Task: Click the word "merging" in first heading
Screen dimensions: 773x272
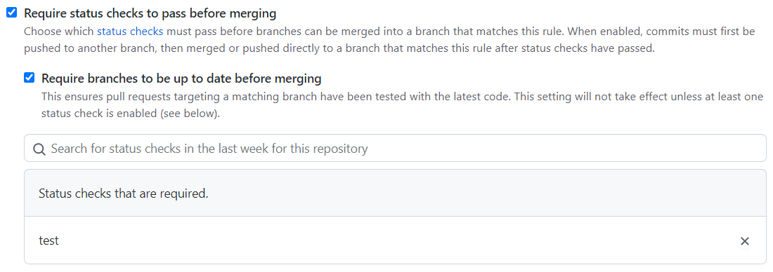Action: [x=252, y=13]
